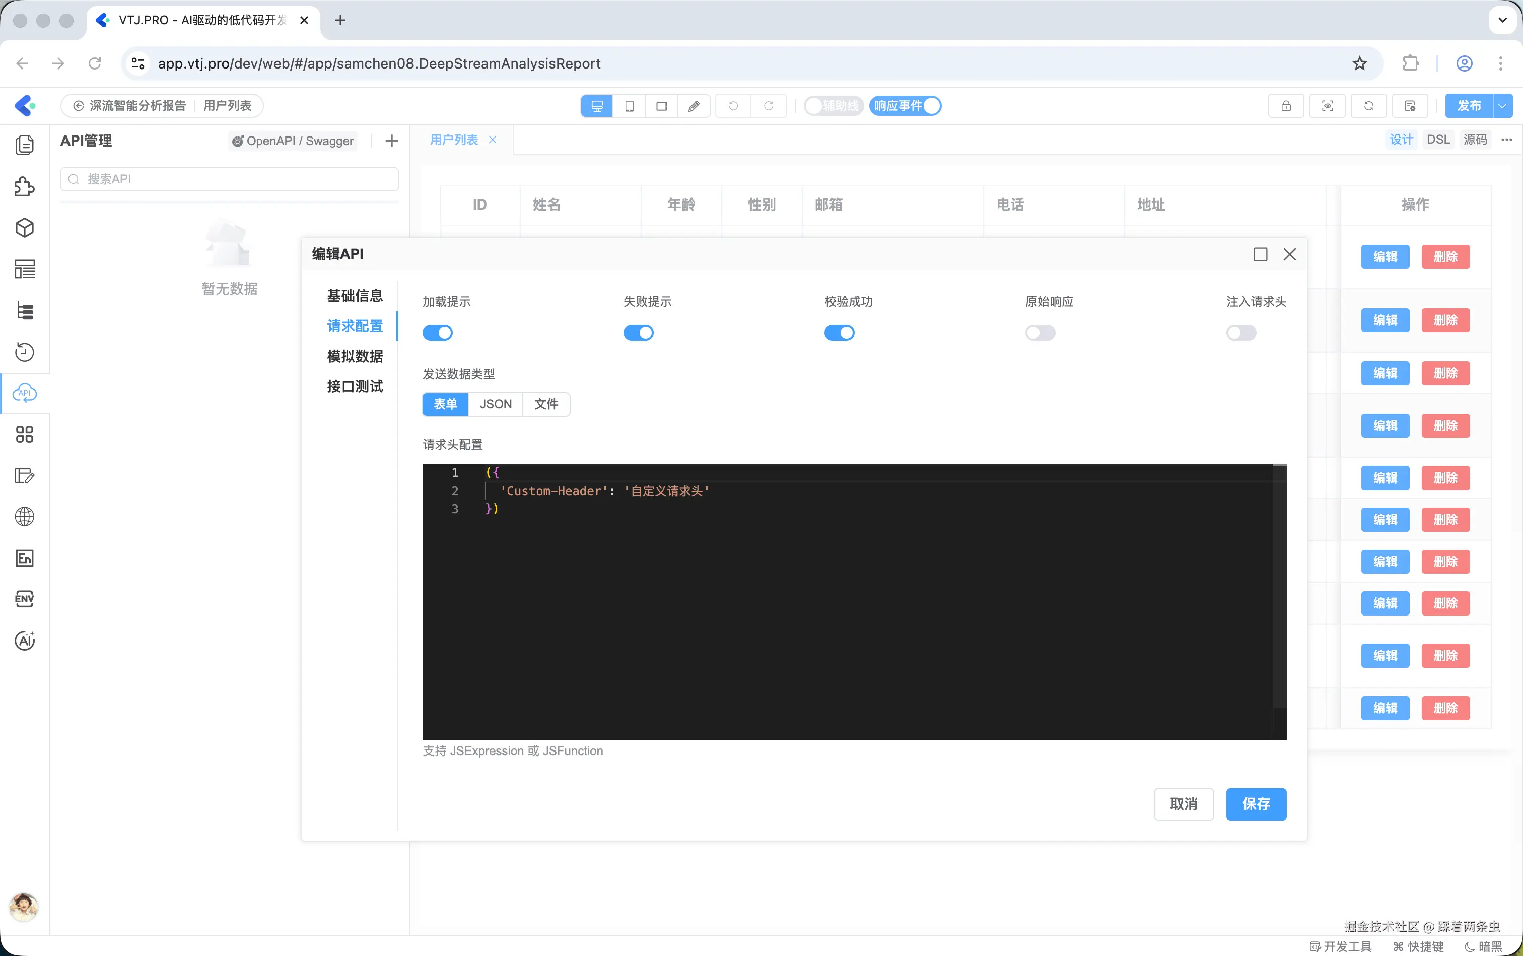
Task: Expand the 发布 dropdown arrow
Action: pos(1503,106)
